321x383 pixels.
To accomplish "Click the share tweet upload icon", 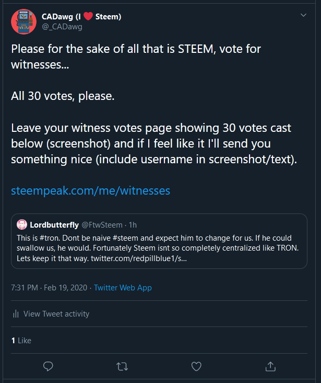I will point(270,366).
